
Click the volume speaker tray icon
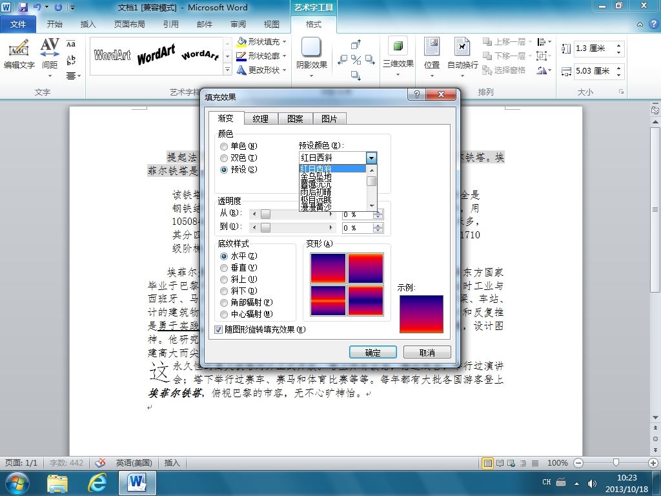click(592, 483)
